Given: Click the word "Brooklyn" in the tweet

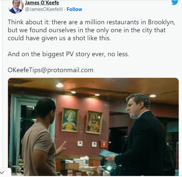Looking at the screenshot, I should coord(161,22).
